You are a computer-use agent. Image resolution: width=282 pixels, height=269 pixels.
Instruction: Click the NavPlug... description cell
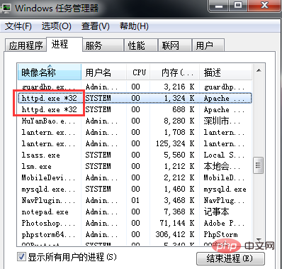tap(224, 200)
